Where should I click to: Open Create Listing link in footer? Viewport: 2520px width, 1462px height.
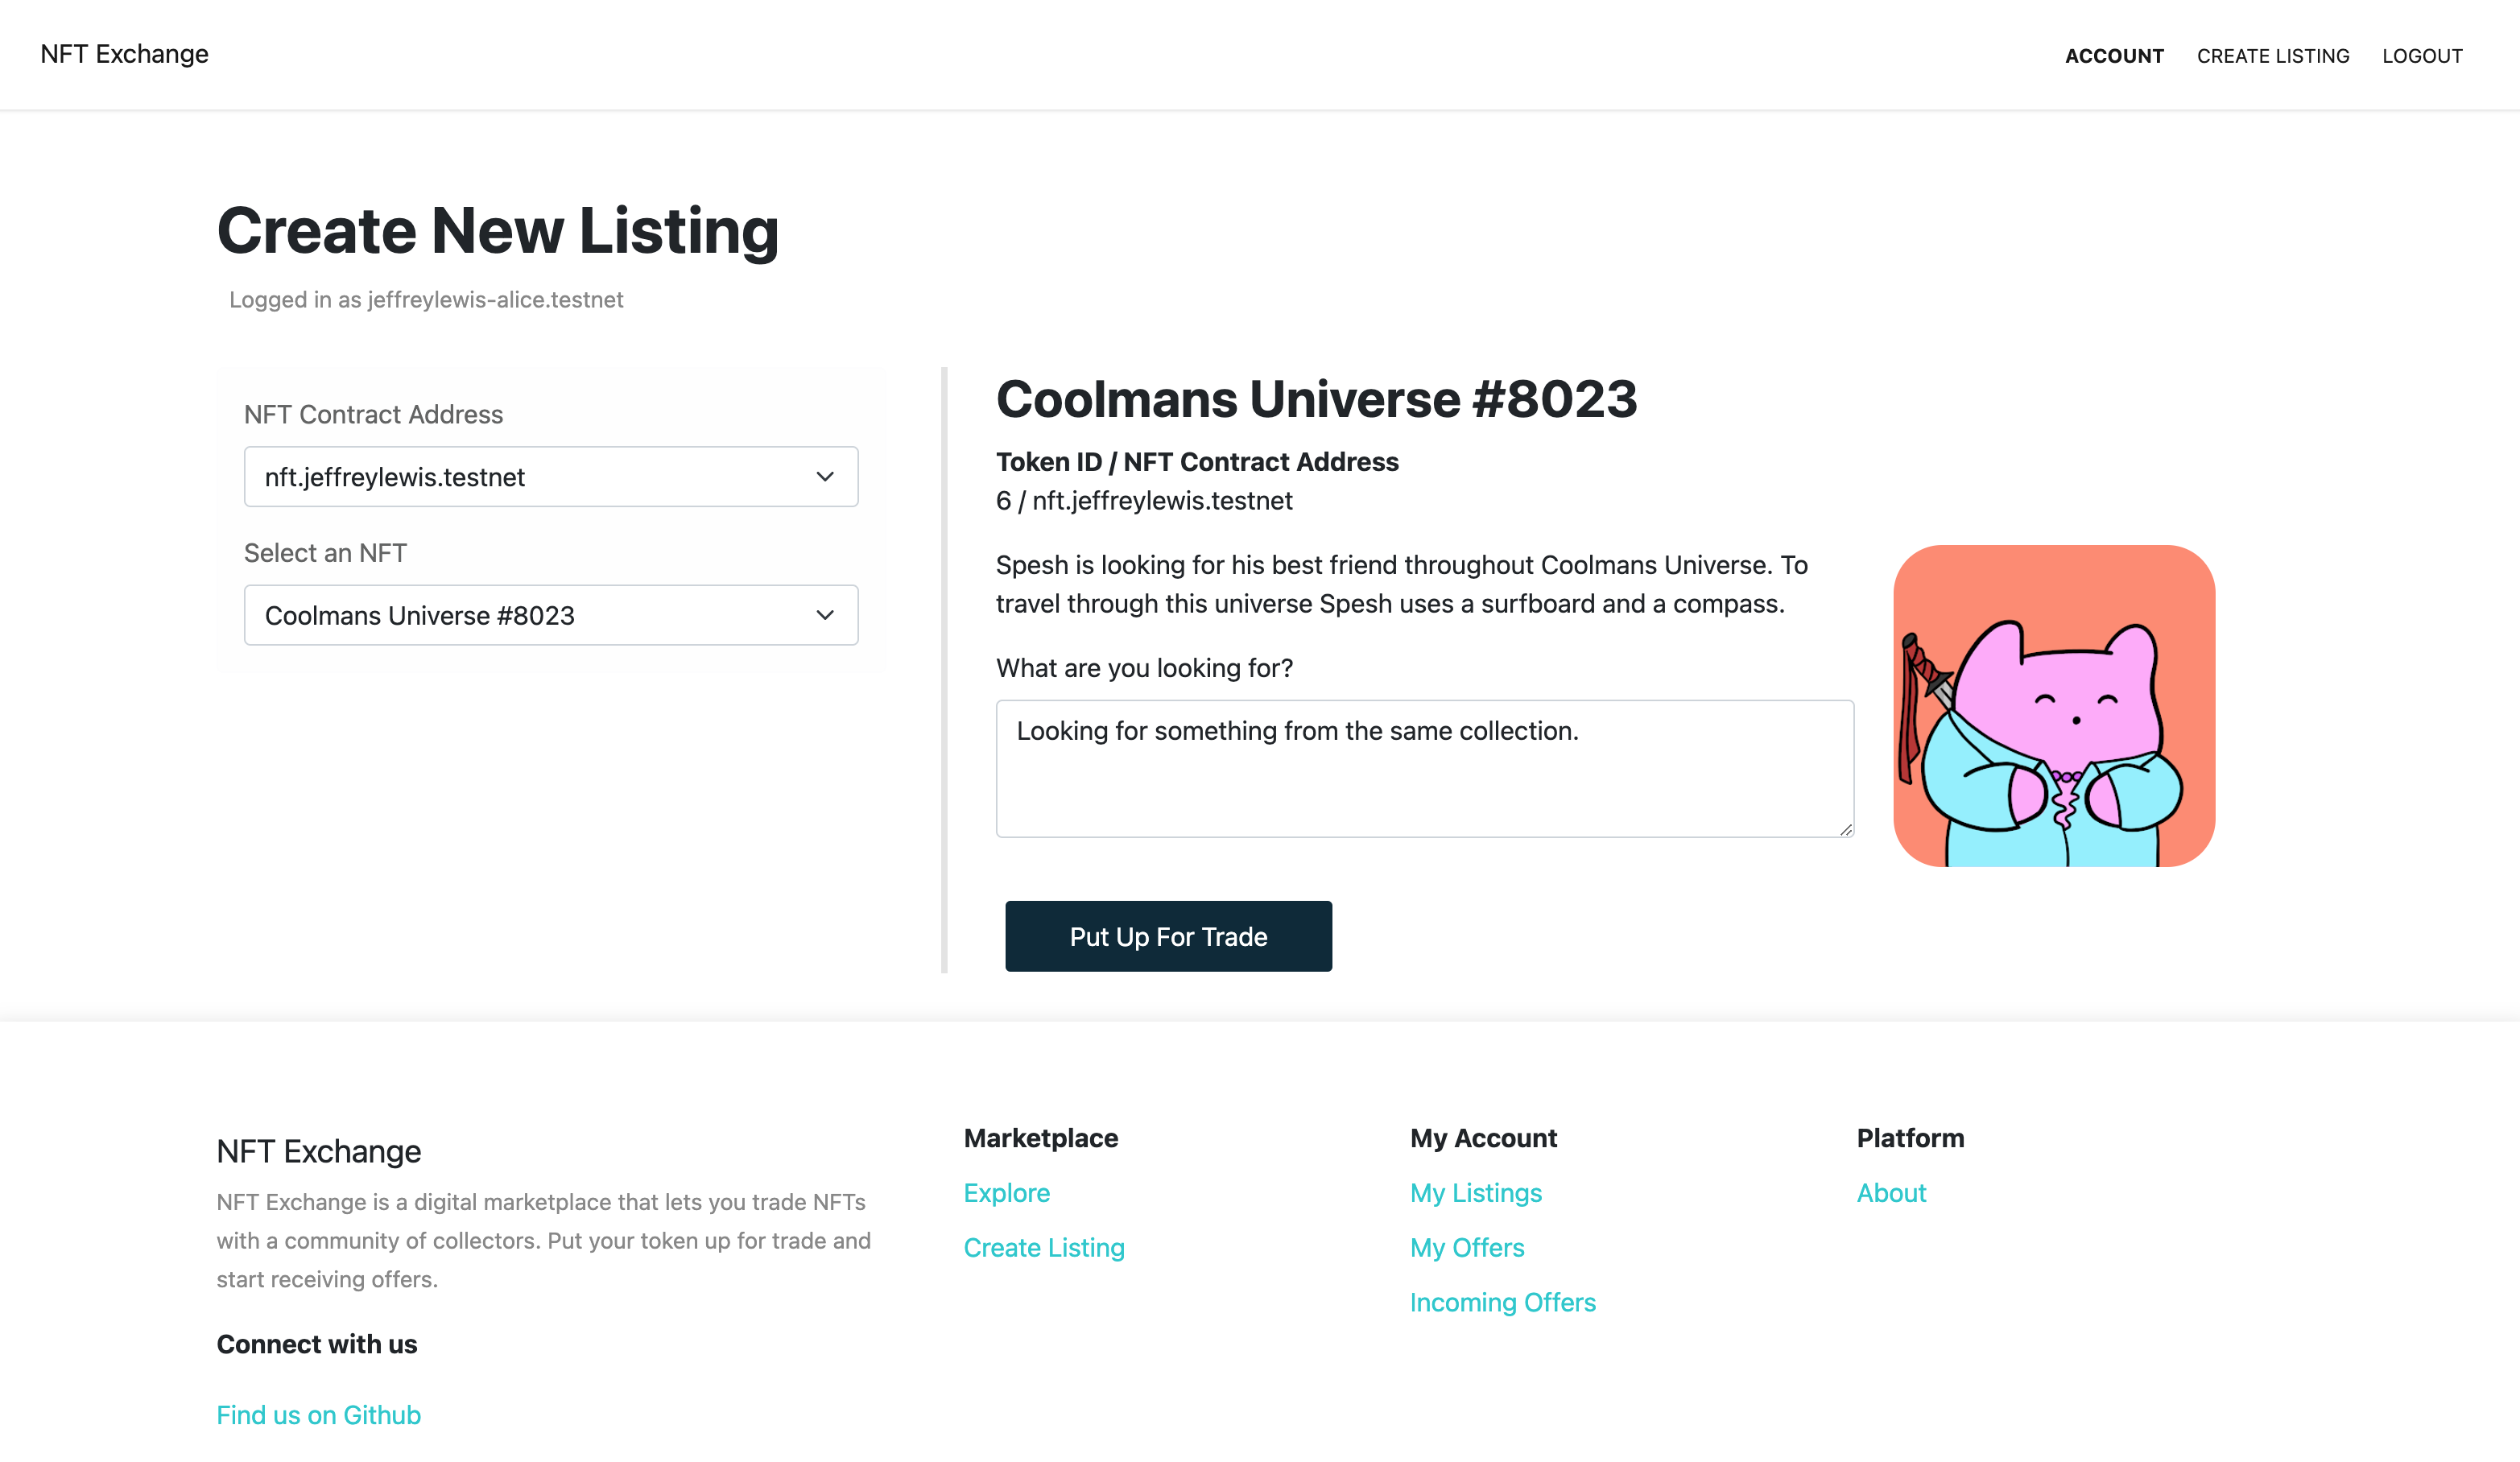coord(1044,1248)
